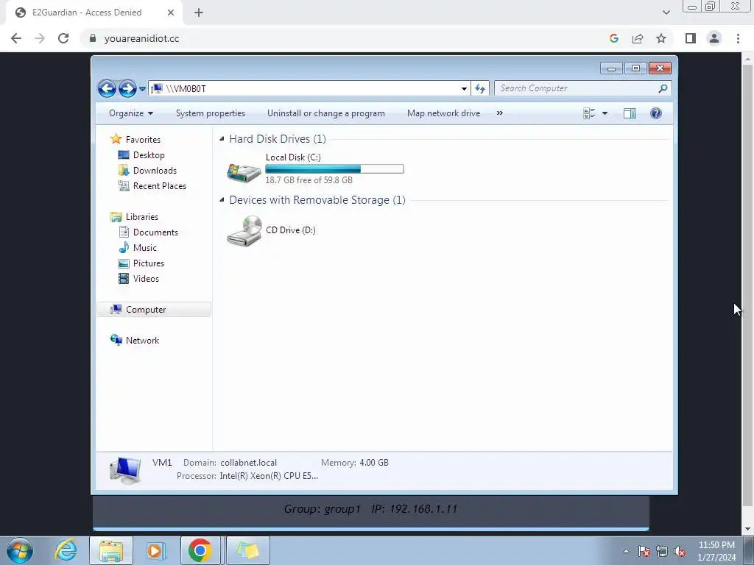Open recent pages dropdown beside forward arrow
This screenshot has width=754, height=565.
(142, 89)
